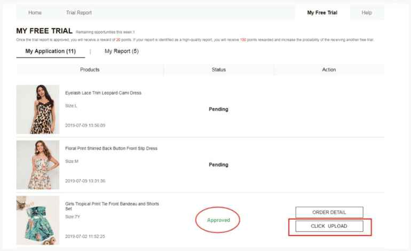Click Size:M text of floral dress

coord(72,161)
